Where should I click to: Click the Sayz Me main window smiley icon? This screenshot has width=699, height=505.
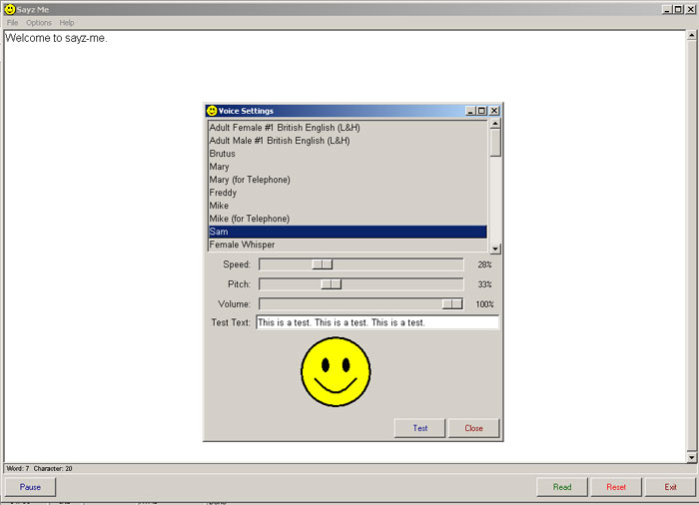pos(10,9)
